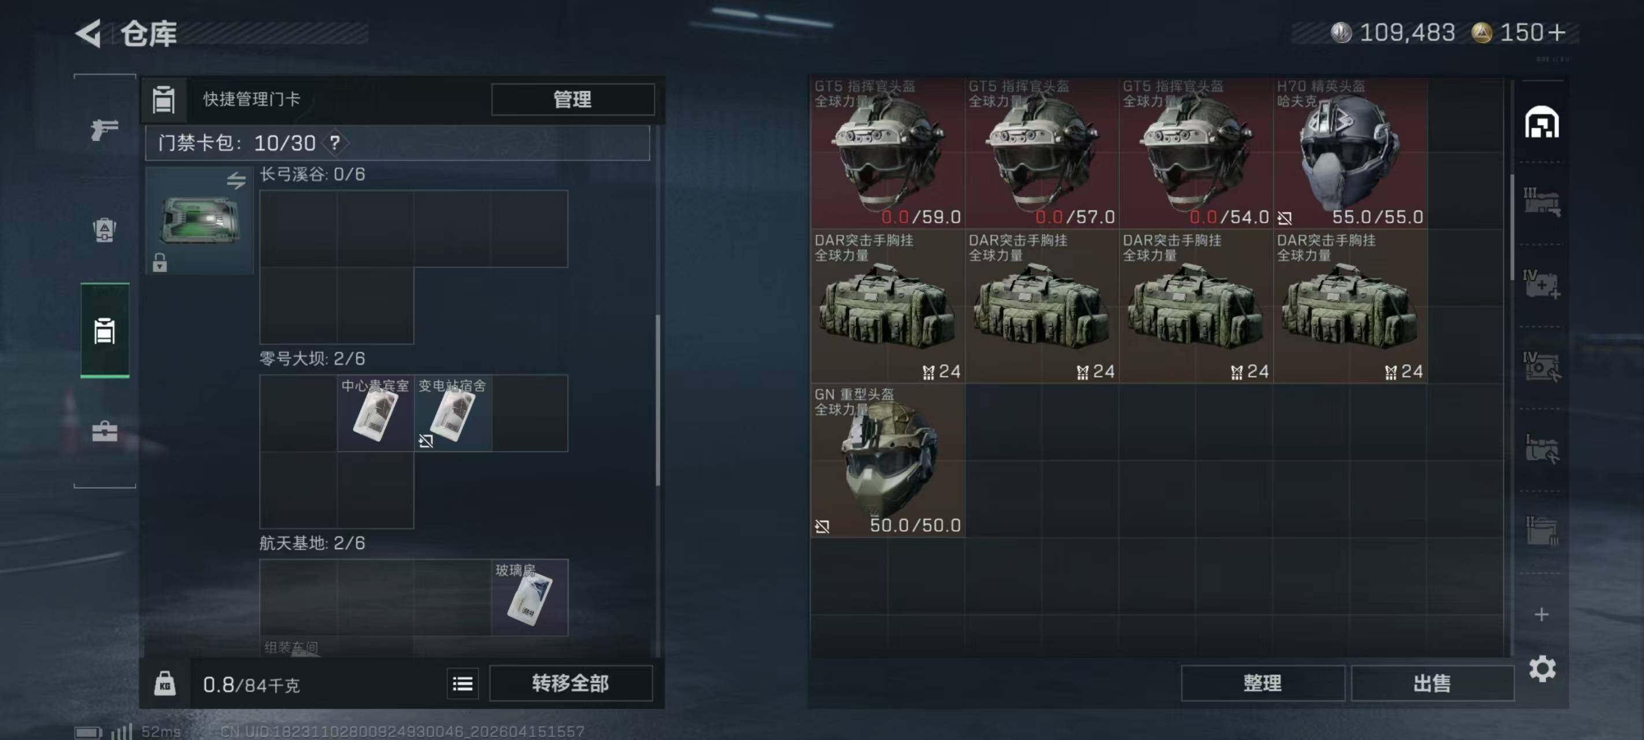Viewport: 1644px width, 740px height.
Task: Click the 出售 sell button
Action: (1432, 683)
